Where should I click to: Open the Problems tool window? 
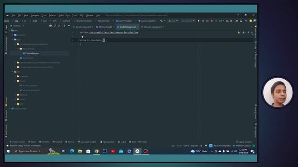click(44, 142)
